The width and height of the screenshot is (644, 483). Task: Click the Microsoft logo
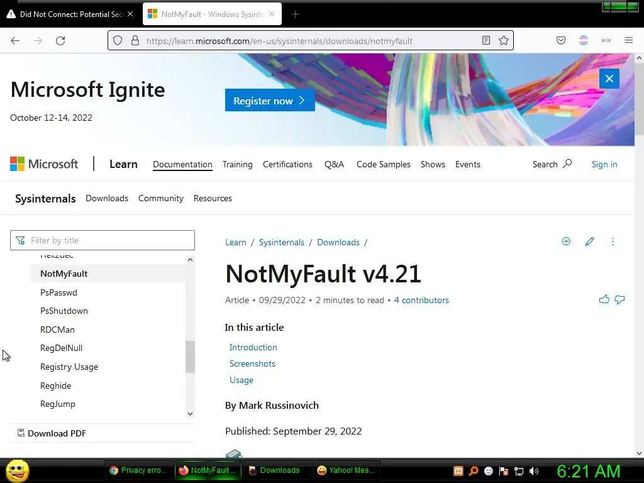coord(44,164)
